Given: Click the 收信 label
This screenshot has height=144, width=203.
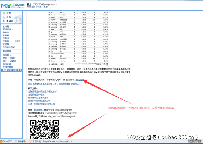Looking at the screenshot, I should point(9,17).
